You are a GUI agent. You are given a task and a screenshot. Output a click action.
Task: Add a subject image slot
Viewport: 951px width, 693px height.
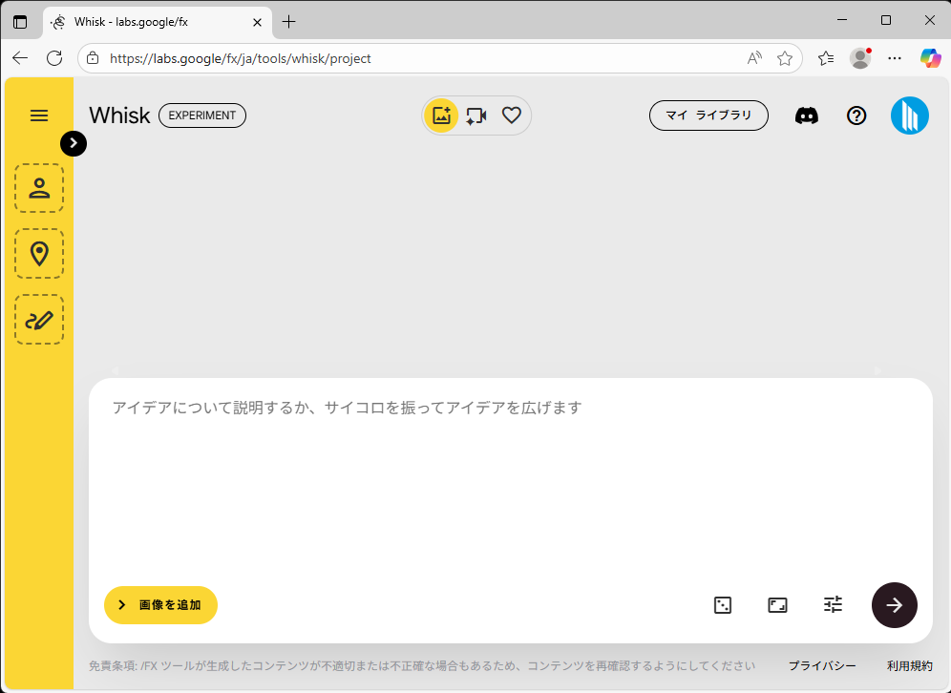point(39,188)
